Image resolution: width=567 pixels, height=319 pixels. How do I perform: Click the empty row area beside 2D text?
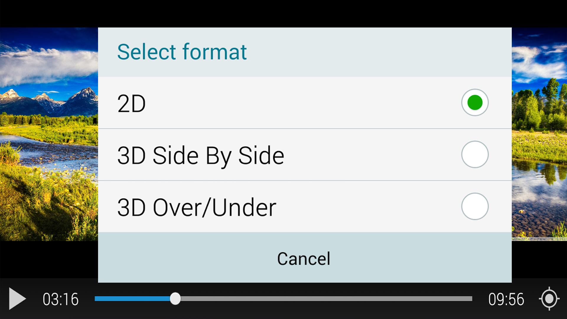[301, 103]
